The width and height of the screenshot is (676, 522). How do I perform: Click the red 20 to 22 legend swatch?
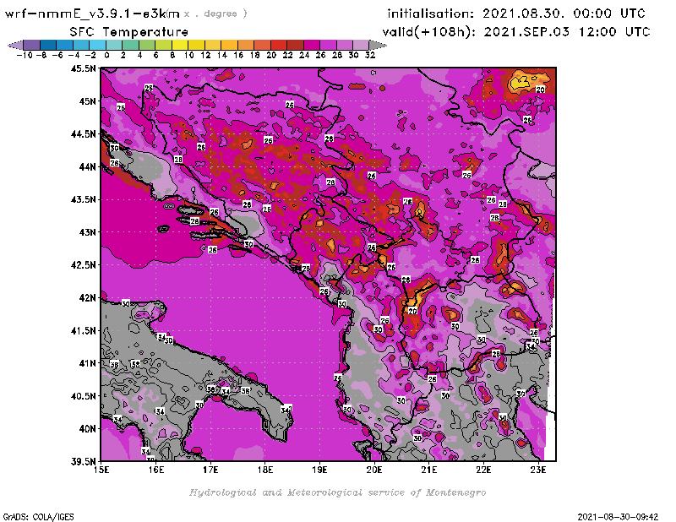tap(279, 45)
